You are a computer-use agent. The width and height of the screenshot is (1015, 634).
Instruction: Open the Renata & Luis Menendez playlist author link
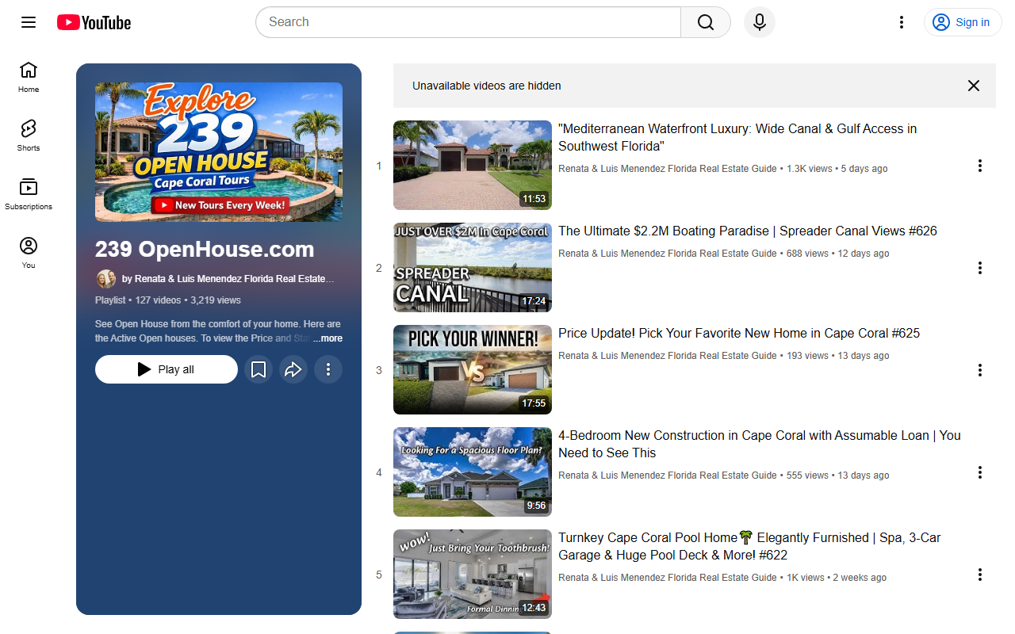tap(228, 279)
